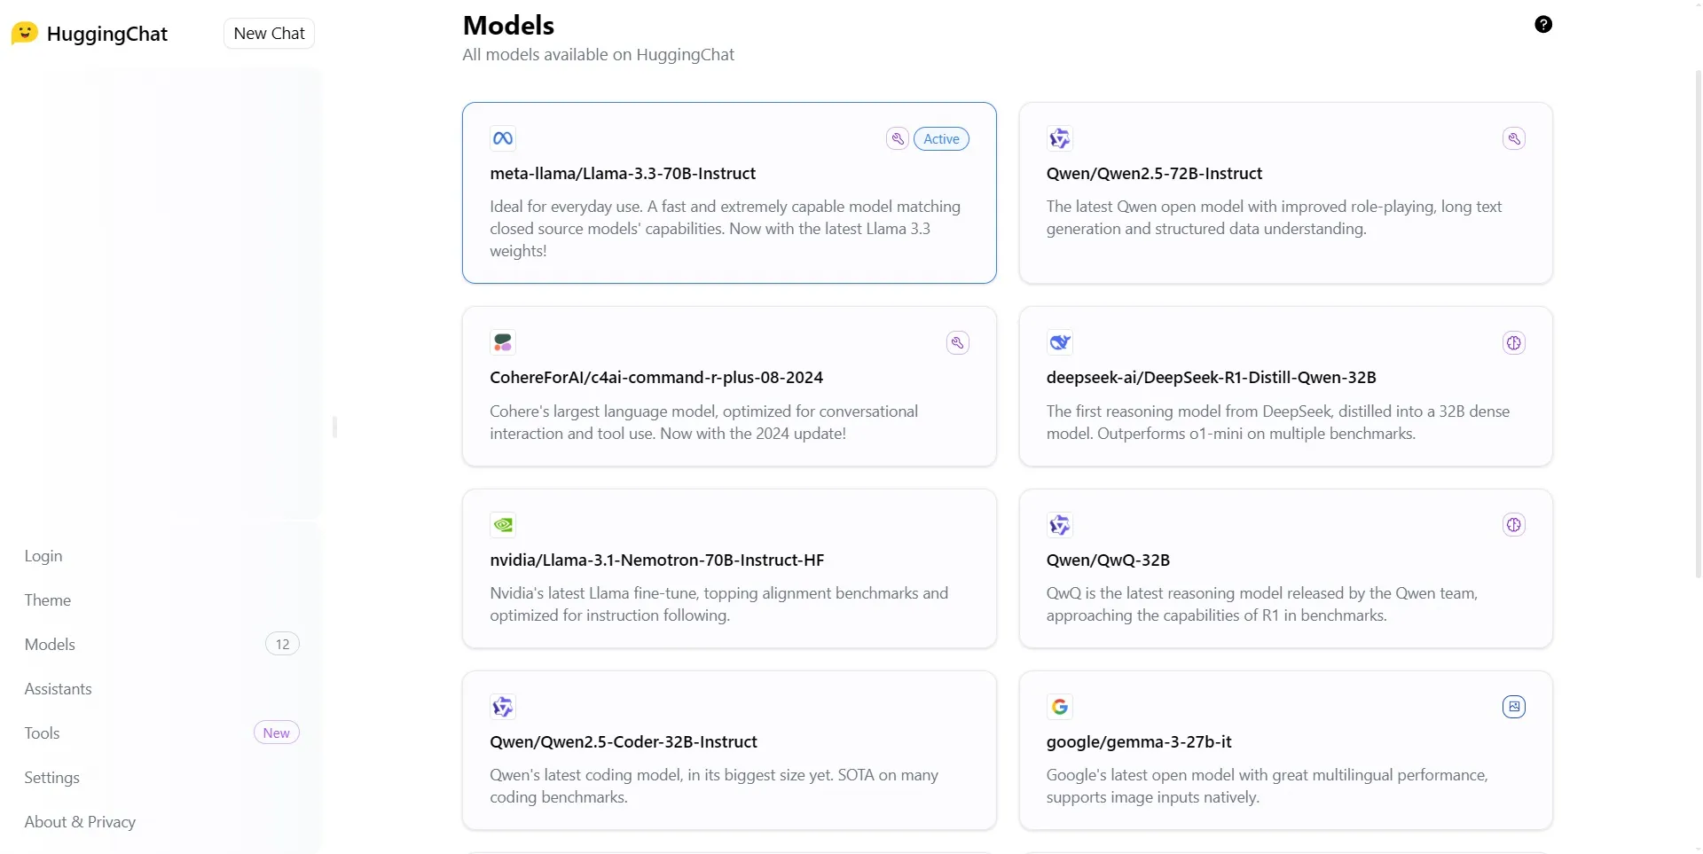
Task: Select the Nvidia logo on Nemotron-70B card
Action: [x=503, y=524]
